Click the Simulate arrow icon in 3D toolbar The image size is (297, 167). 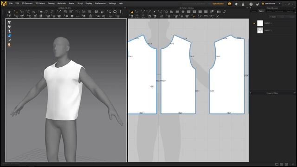point(9,12)
